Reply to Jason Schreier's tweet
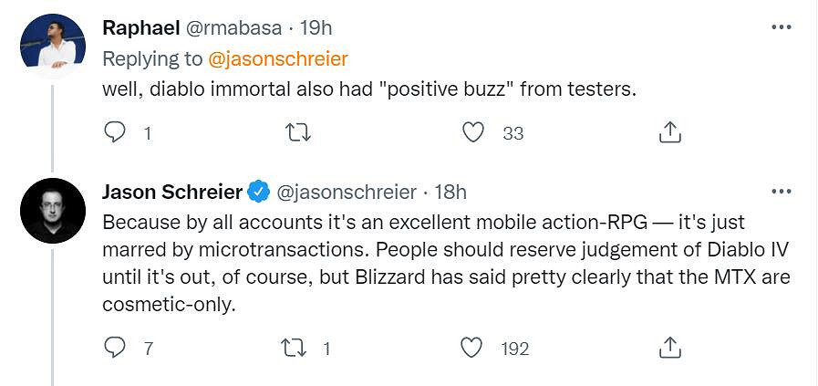Viewport: 818px width, 386px height. click(x=115, y=348)
